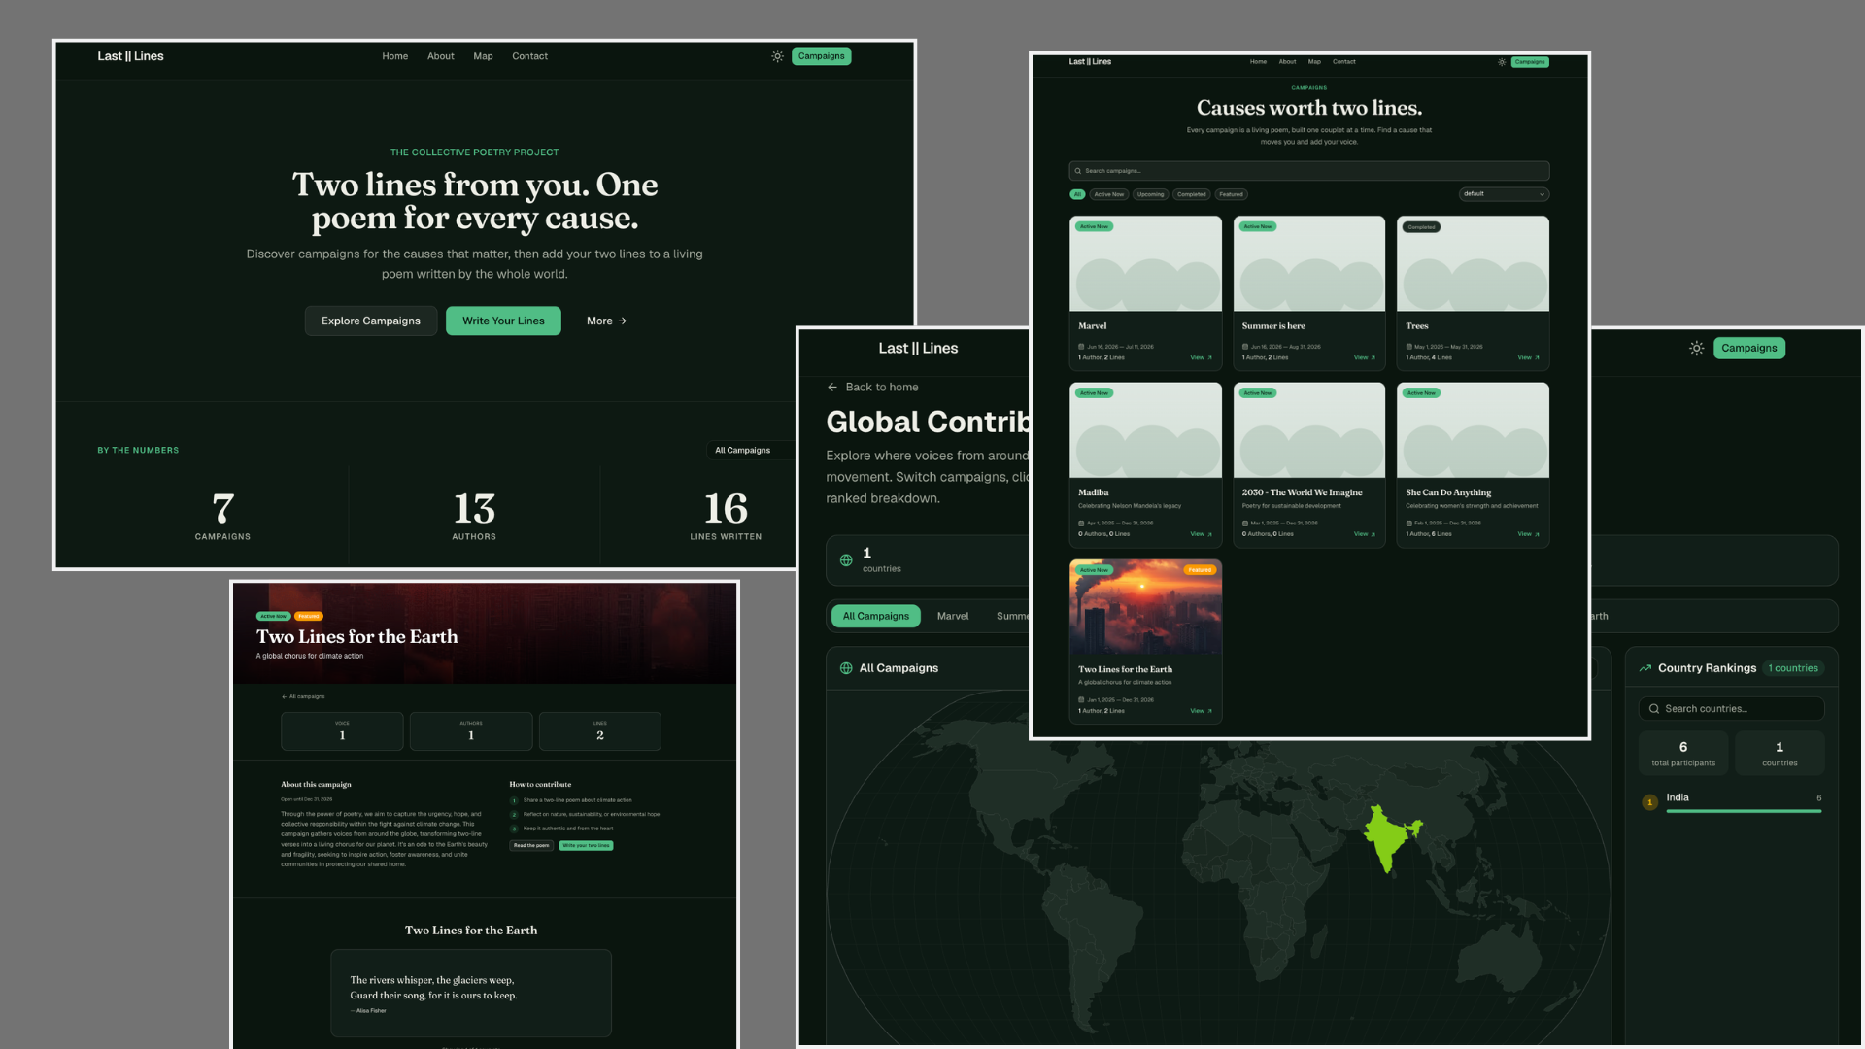The width and height of the screenshot is (1865, 1049).
Task: Click the Explore Campaigns button
Action: tap(371, 321)
